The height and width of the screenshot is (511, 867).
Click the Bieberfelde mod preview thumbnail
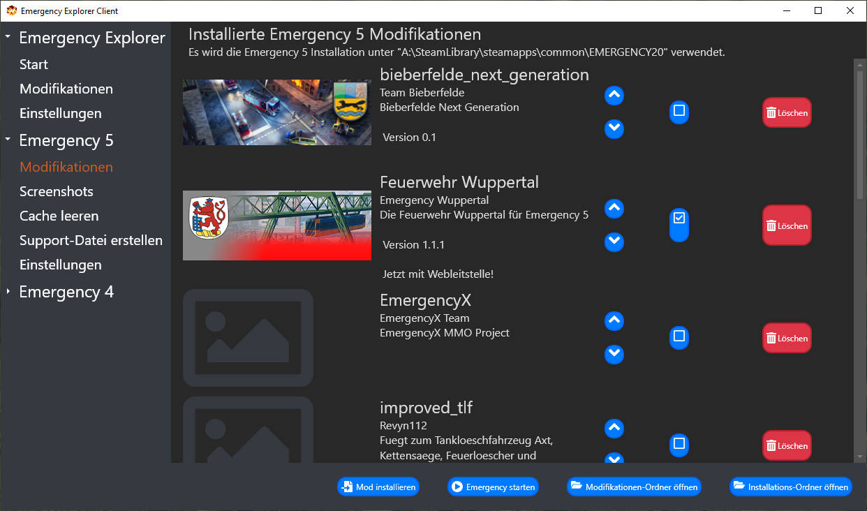(277, 112)
